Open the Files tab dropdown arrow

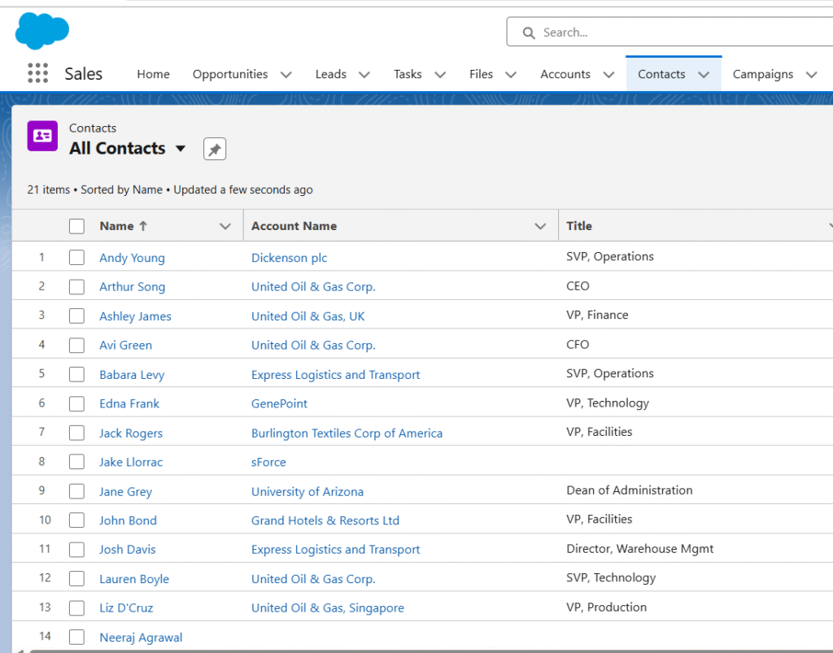tap(511, 74)
